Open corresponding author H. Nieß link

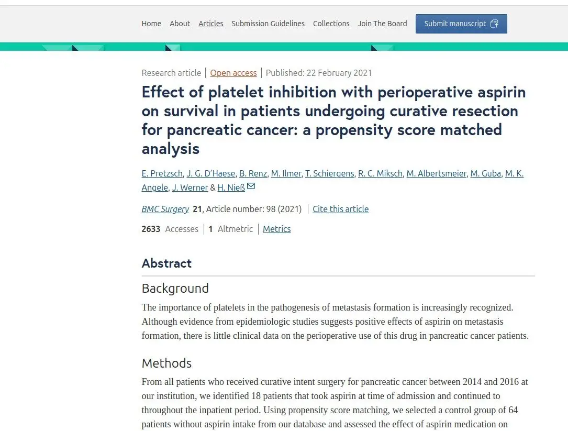(231, 188)
